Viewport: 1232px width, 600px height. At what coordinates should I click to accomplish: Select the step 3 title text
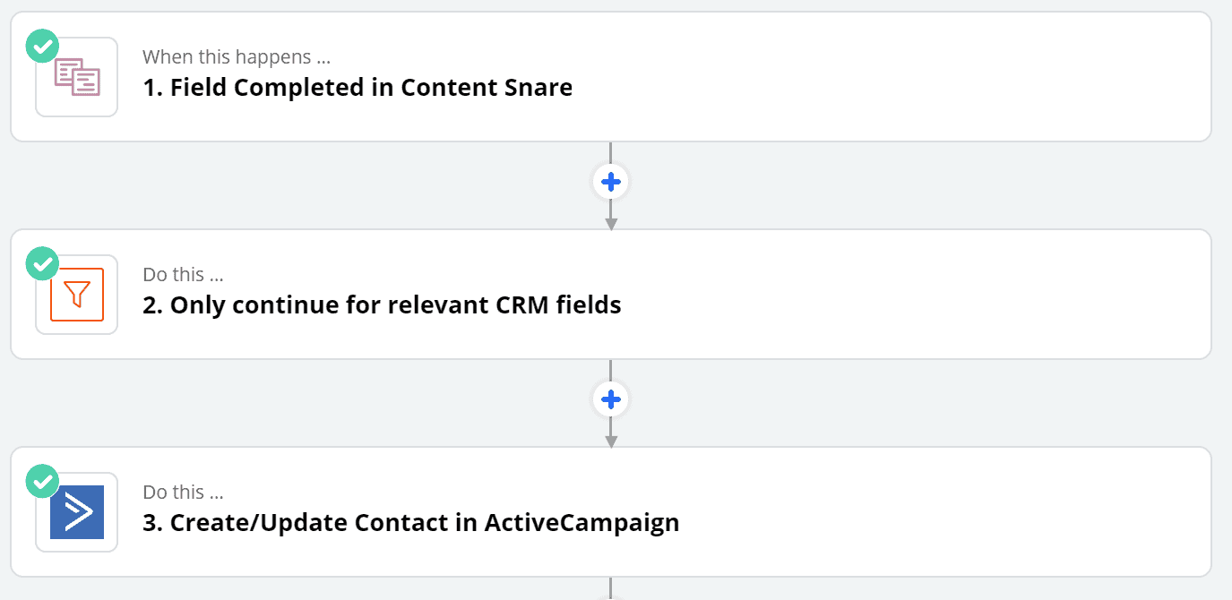click(x=411, y=523)
